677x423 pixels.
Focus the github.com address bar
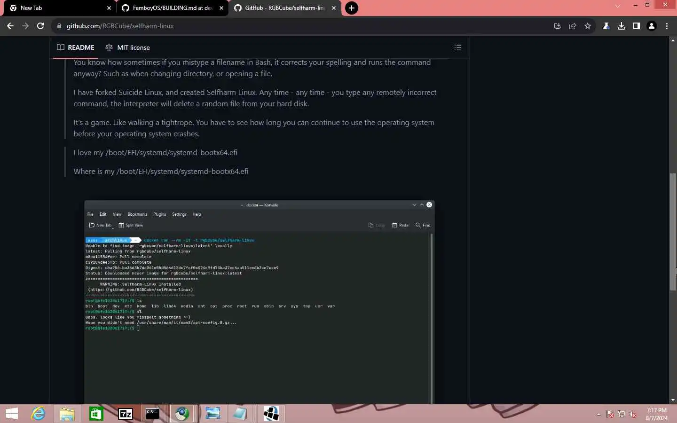[x=301, y=26]
